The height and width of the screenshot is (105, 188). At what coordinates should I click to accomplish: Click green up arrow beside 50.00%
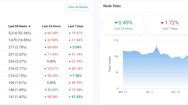point(46,90)
